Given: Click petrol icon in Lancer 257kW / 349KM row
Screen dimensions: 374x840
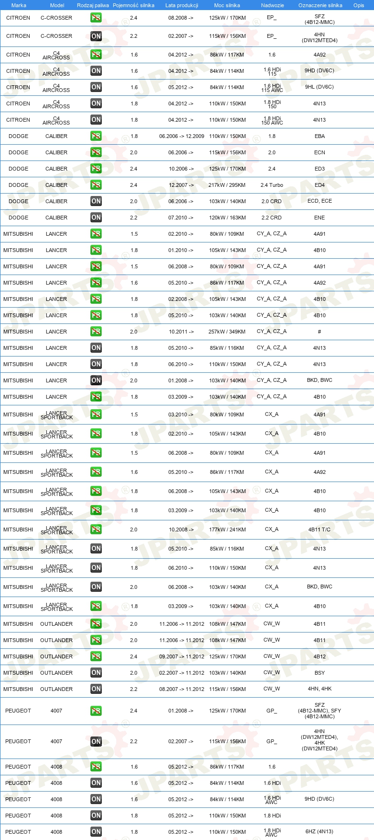Looking at the screenshot, I should point(96,332).
